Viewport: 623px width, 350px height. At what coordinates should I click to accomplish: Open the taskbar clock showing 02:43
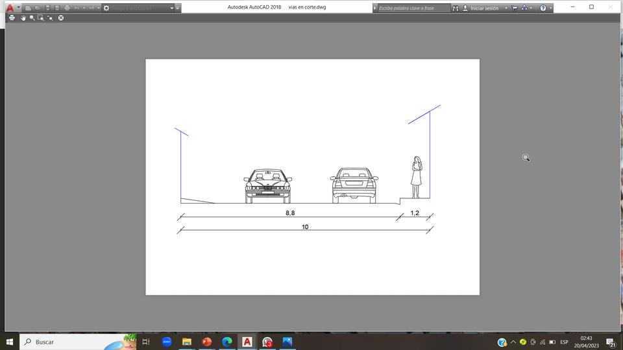[587, 342]
